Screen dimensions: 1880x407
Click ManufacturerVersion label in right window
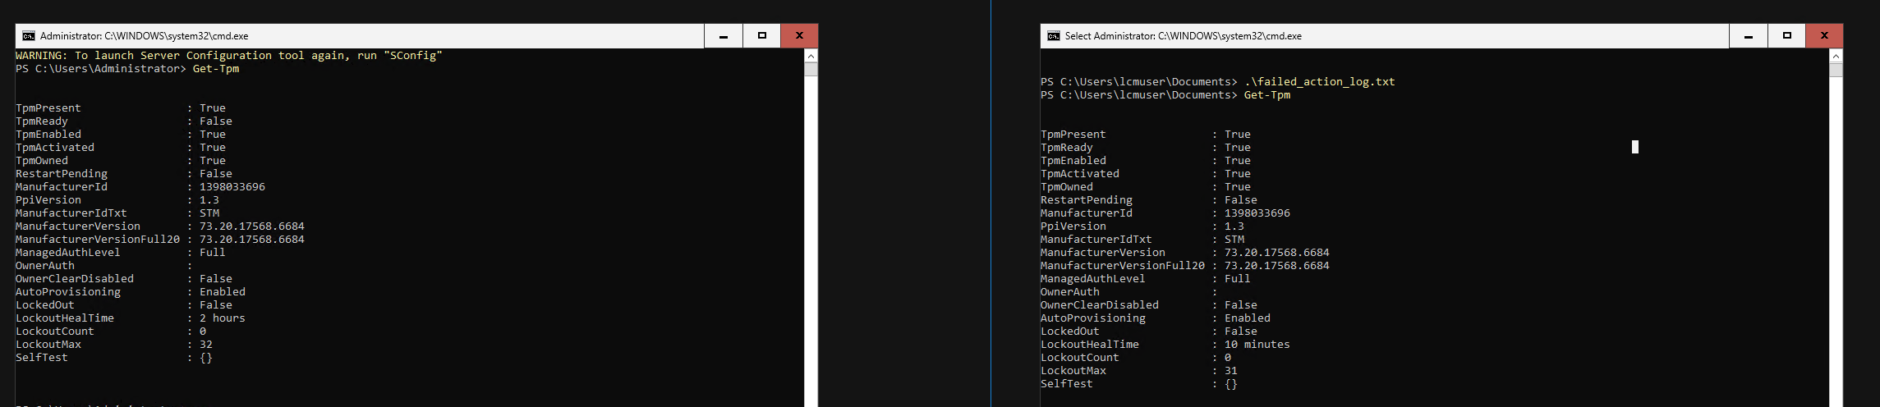coord(1103,253)
